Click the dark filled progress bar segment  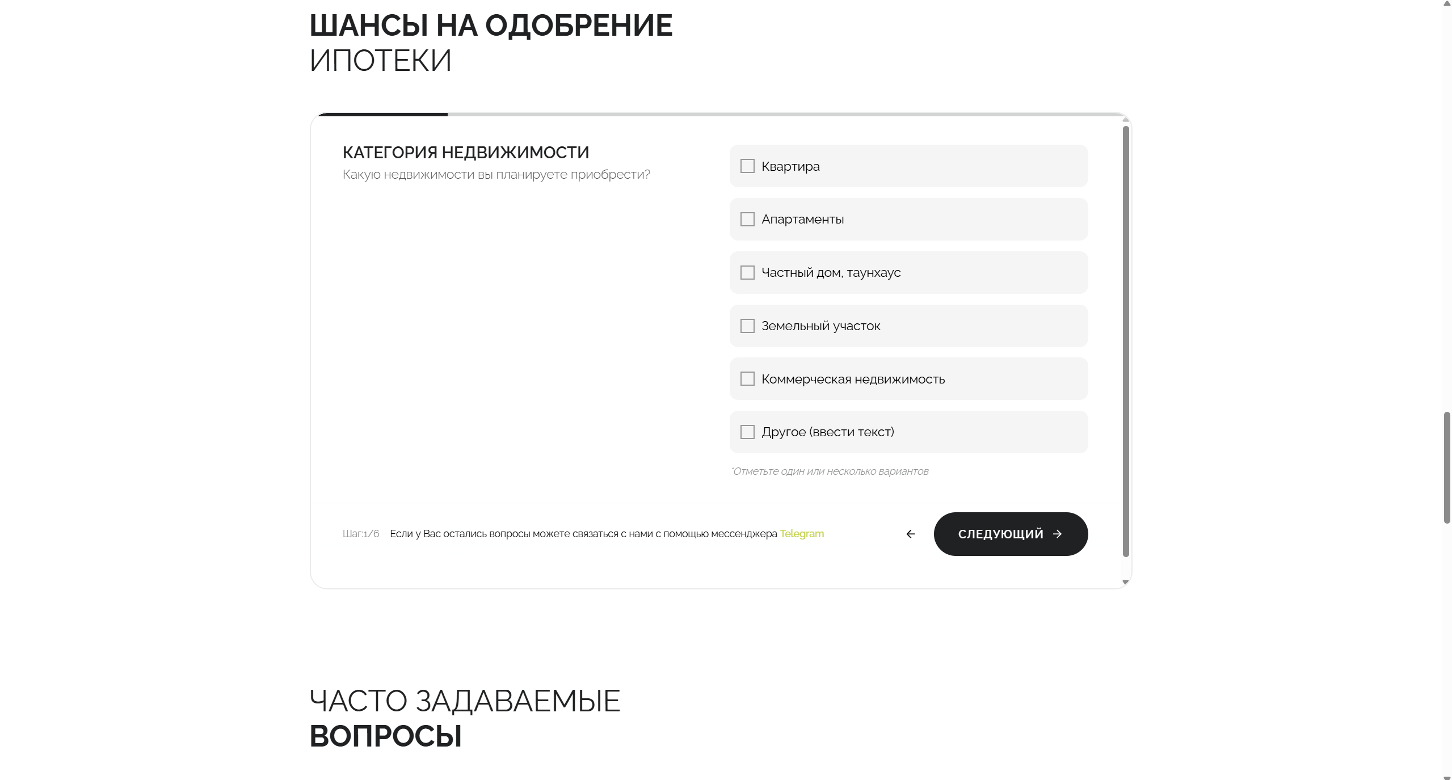pos(382,115)
